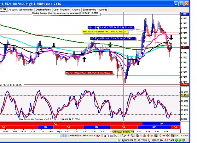Click the last green connection status icon
The image size is (197, 143).
[183, 140]
